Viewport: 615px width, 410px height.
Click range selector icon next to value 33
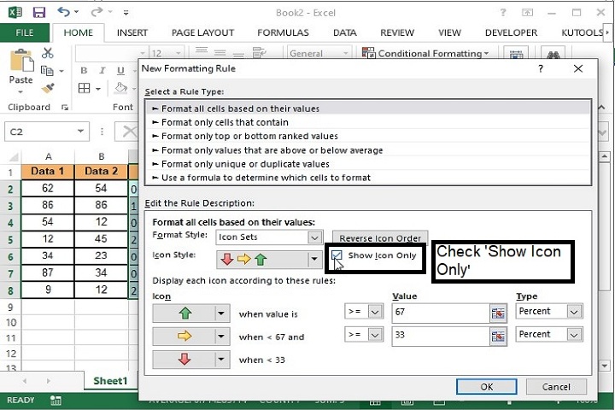(498, 337)
